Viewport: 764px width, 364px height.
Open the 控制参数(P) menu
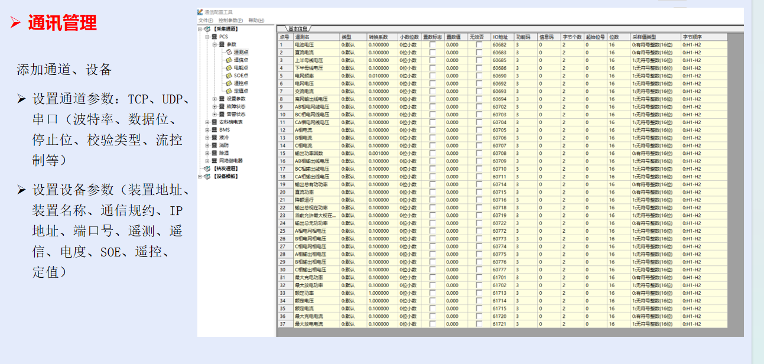231,20
